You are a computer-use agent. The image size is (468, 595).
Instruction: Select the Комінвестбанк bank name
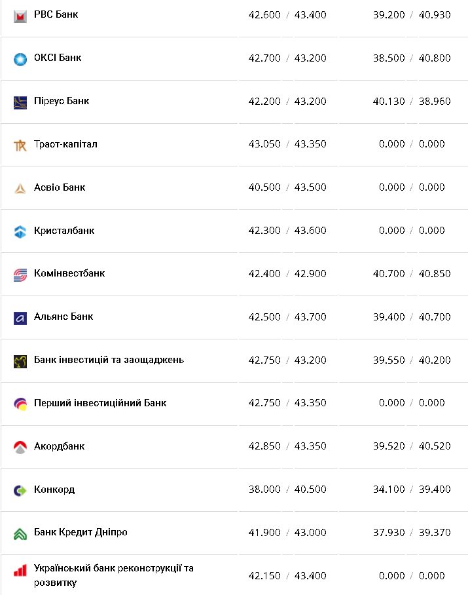click(69, 273)
